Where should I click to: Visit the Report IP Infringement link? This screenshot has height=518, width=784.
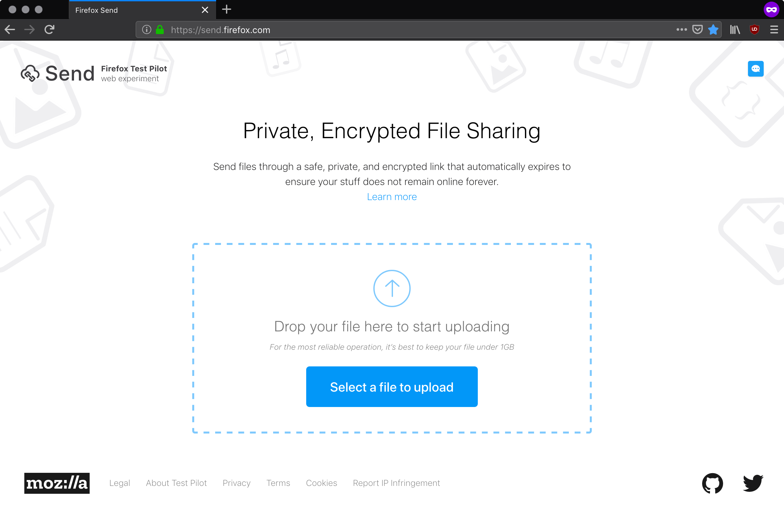coord(397,483)
